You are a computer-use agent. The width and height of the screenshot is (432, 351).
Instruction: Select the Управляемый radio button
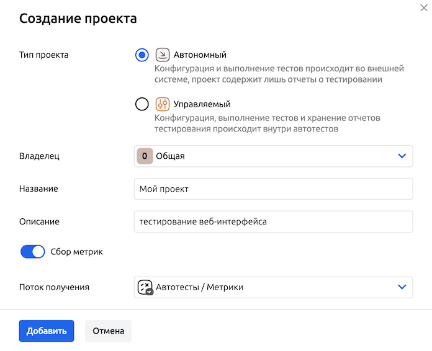(142, 104)
